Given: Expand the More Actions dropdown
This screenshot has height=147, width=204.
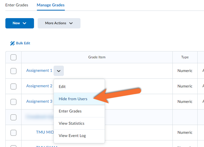Looking at the screenshot, I should [59, 23].
